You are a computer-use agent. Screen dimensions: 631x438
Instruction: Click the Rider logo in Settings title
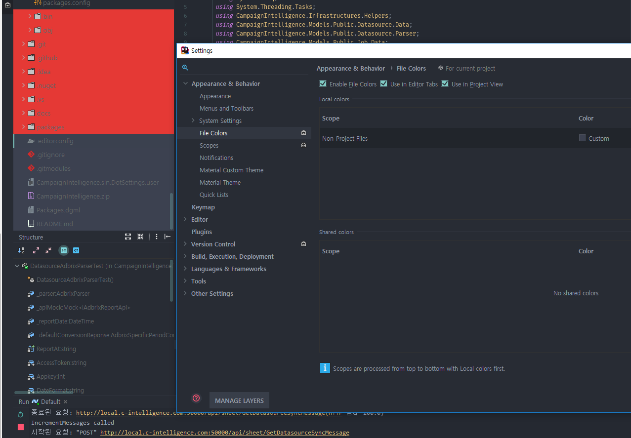pos(185,50)
